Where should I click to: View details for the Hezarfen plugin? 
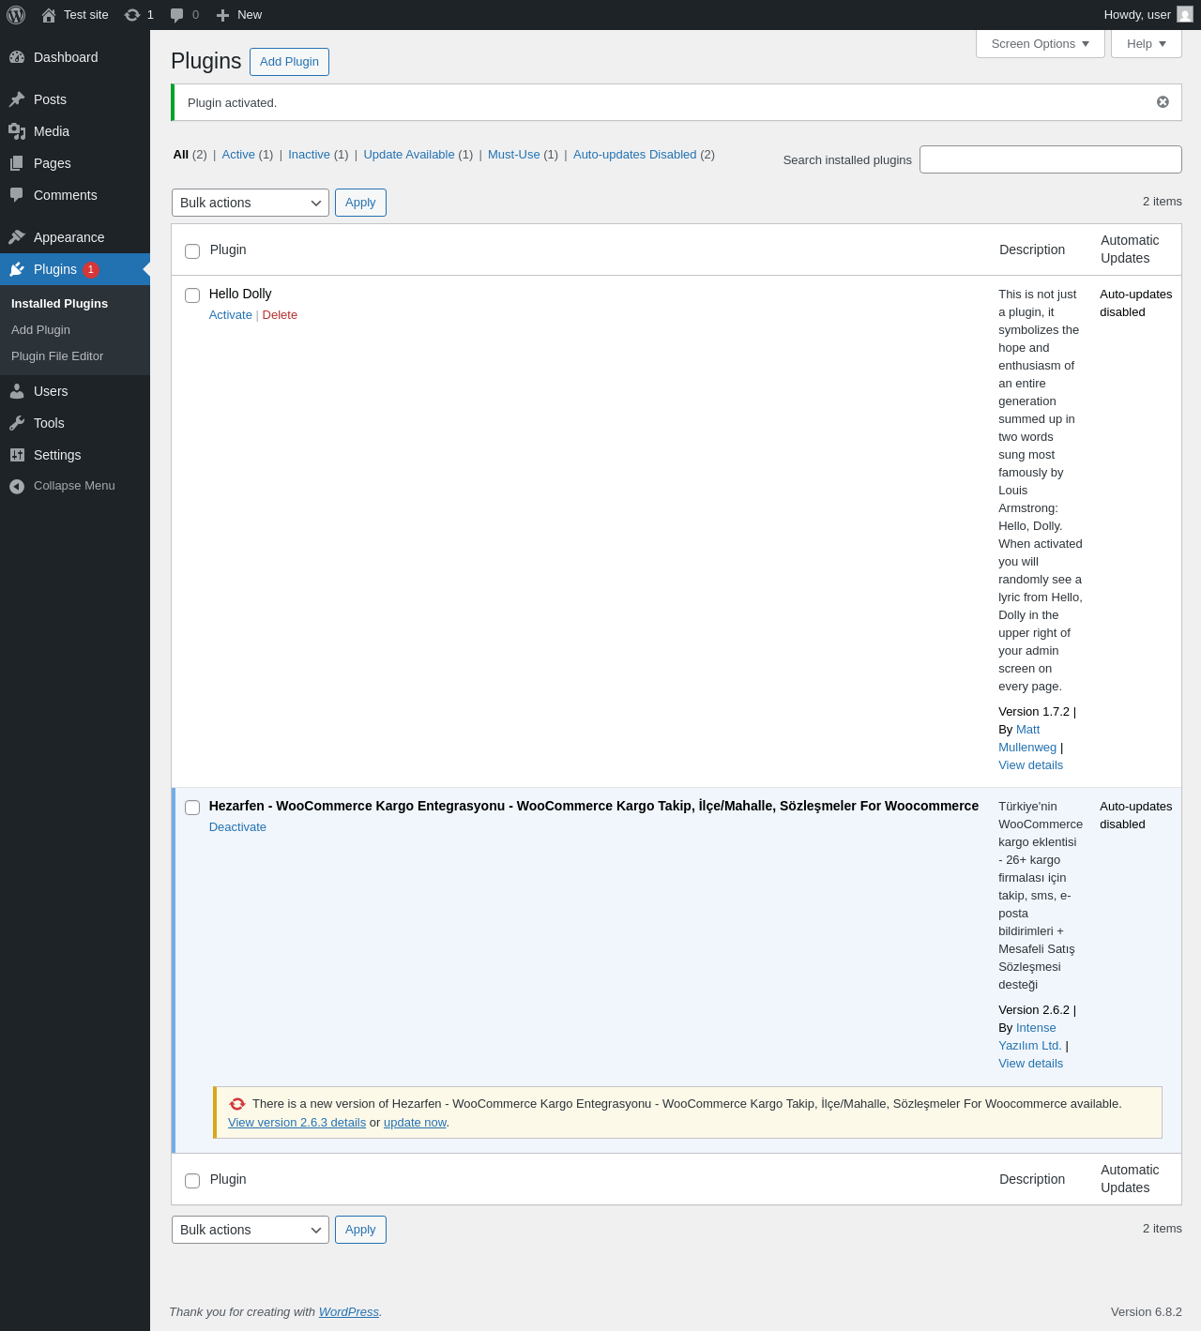(x=1030, y=1064)
